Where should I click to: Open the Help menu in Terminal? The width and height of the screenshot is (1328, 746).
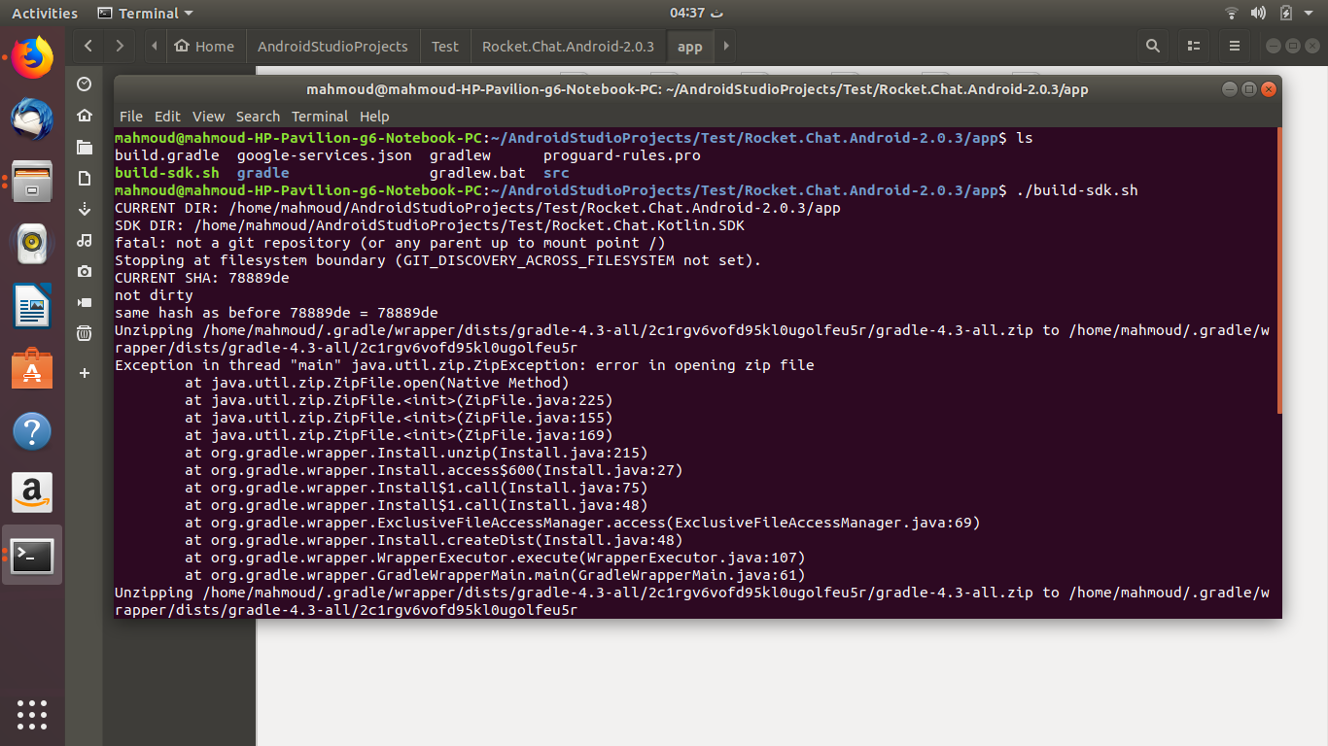(374, 116)
